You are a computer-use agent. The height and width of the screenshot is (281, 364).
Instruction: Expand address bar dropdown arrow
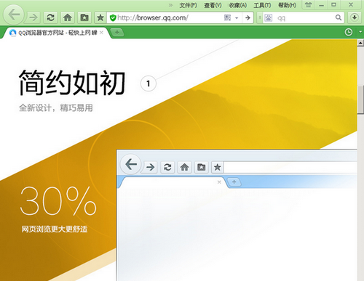pyautogui.click(x=237, y=18)
